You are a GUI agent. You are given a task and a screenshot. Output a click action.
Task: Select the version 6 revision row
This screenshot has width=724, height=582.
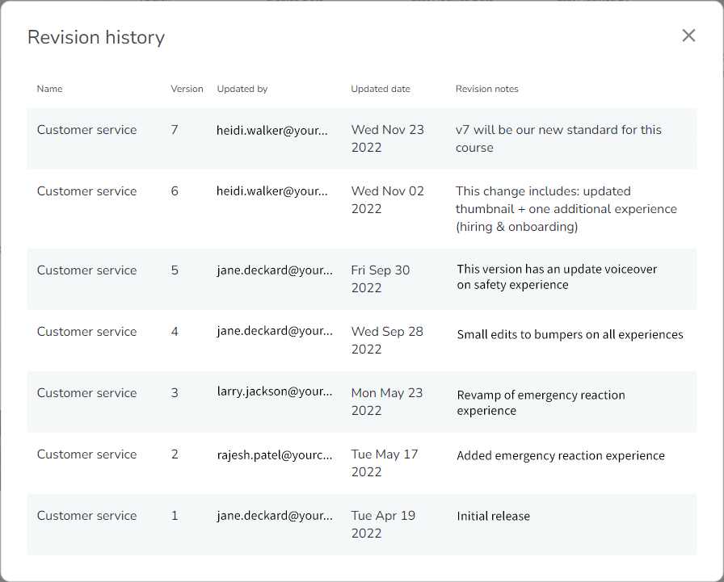pyautogui.click(x=361, y=209)
